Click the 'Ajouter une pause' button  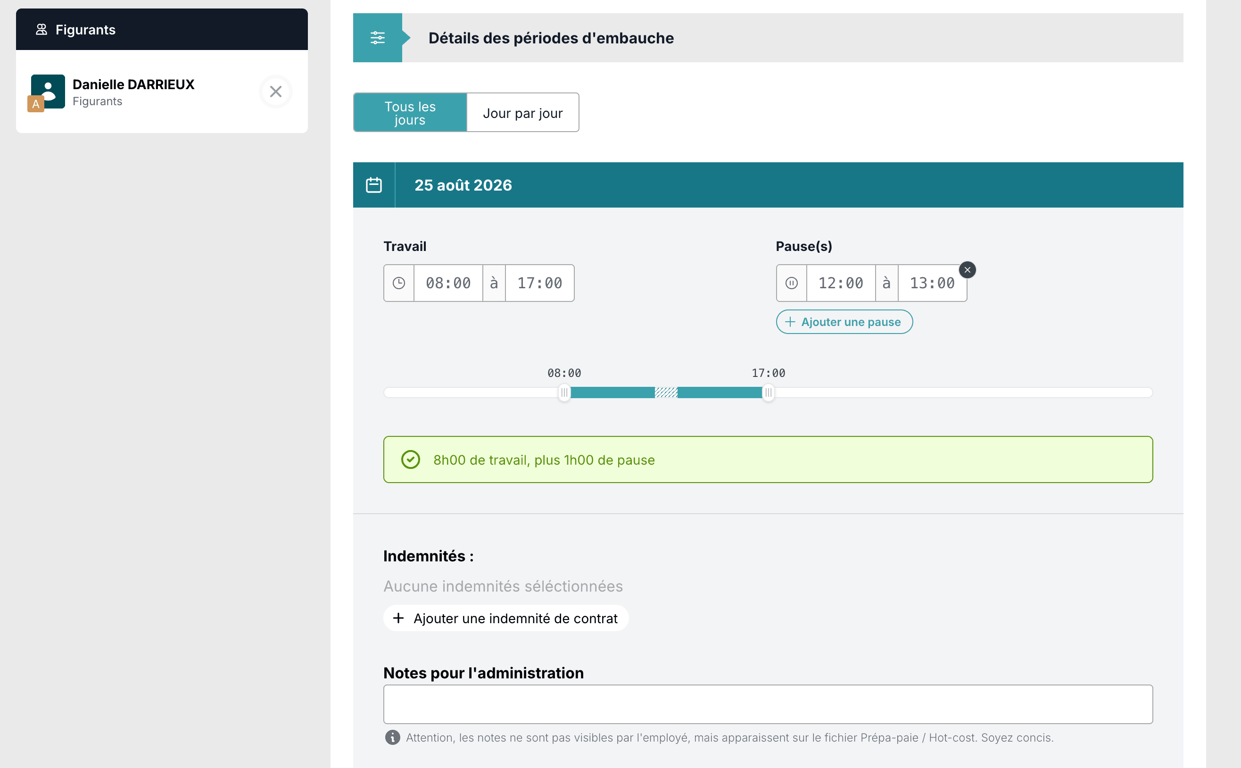pos(844,322)
